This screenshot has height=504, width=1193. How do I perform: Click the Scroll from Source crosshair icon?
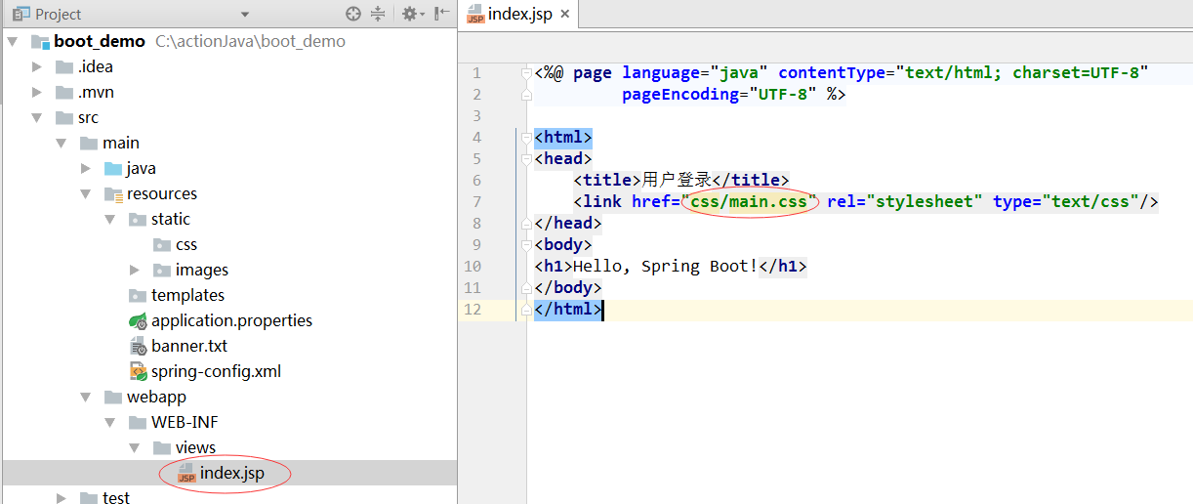353,14
